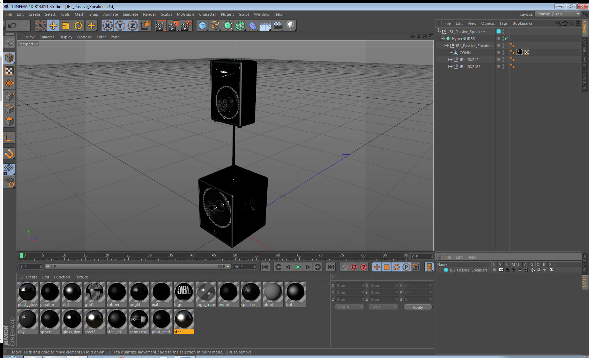Open the Floor environment icon

tap(265, 26)
